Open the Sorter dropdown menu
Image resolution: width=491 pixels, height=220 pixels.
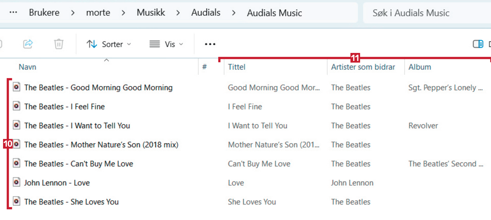pyautogui.click(x=109, y=44)
